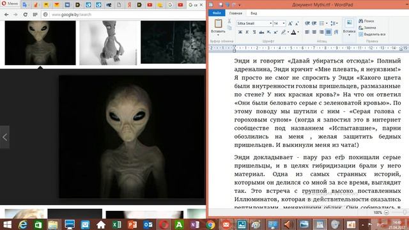Viewport: 409px width, 230px height.
Task: Toggle underline formatting in WordPad
Action: (254, 32)
